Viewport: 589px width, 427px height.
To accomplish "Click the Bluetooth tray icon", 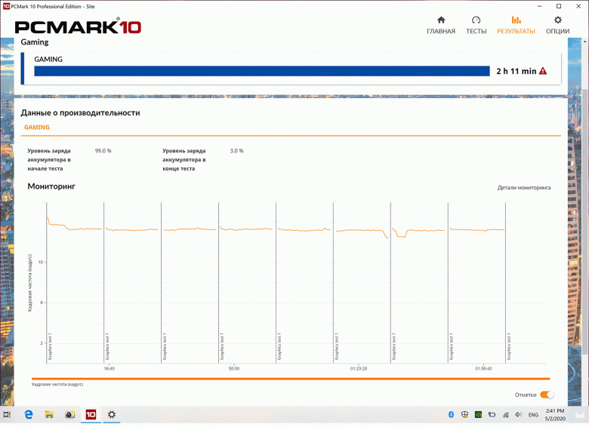I will click(451, 415).
